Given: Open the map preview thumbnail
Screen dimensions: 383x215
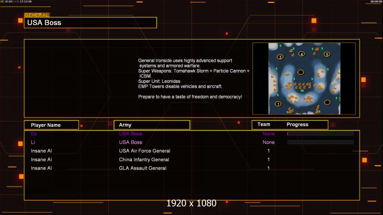Looking at the screenshot, I should tap(304, 78).
